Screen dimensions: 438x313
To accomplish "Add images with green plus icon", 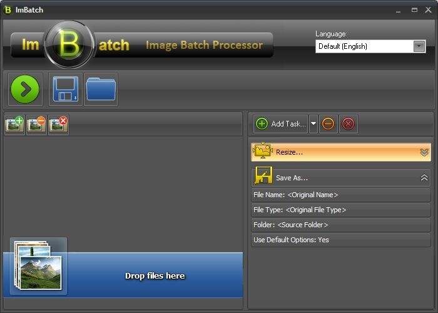I will tap(15, 124).
